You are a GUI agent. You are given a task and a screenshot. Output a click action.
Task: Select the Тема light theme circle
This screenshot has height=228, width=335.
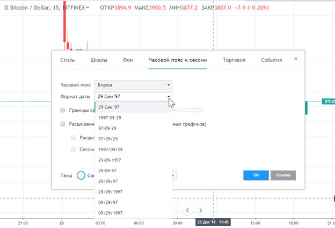(x=81, y=175)
